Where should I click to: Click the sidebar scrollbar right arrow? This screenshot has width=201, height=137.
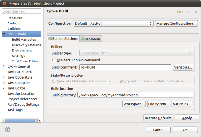pos(39,120)
